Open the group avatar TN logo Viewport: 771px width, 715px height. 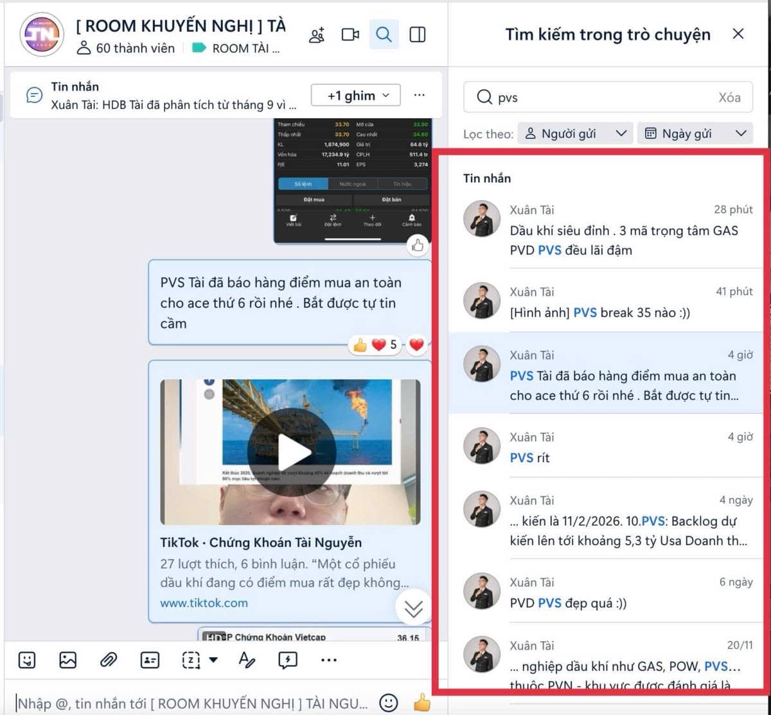pos(41,34)
